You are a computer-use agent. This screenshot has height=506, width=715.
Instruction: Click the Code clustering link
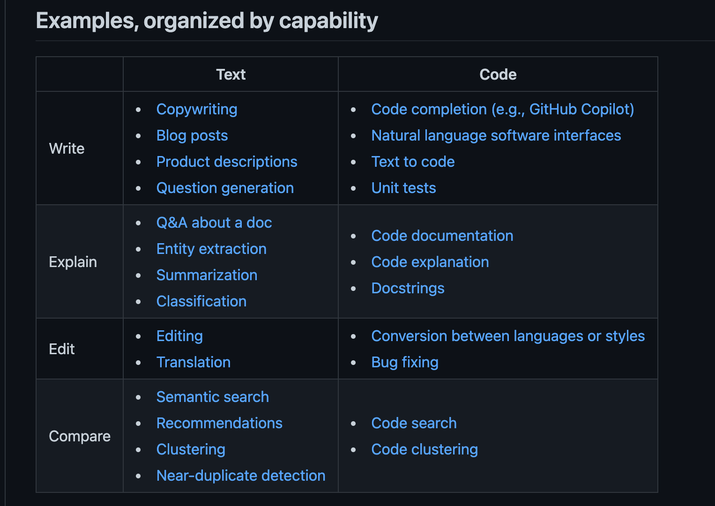(425, 449)
